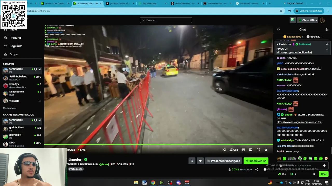Screen dimensions: 332x186
Task: Collapse the chat panel with arrow icon
Action: click(278, 29)
